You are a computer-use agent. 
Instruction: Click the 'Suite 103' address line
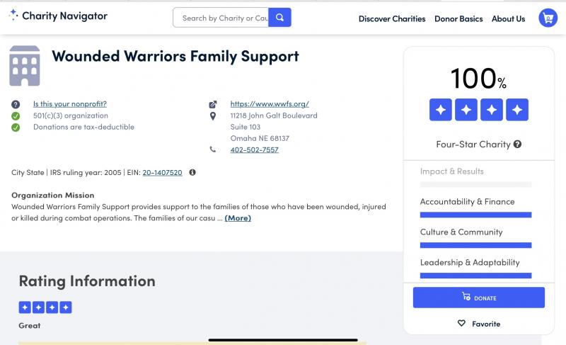pos(246,128)
